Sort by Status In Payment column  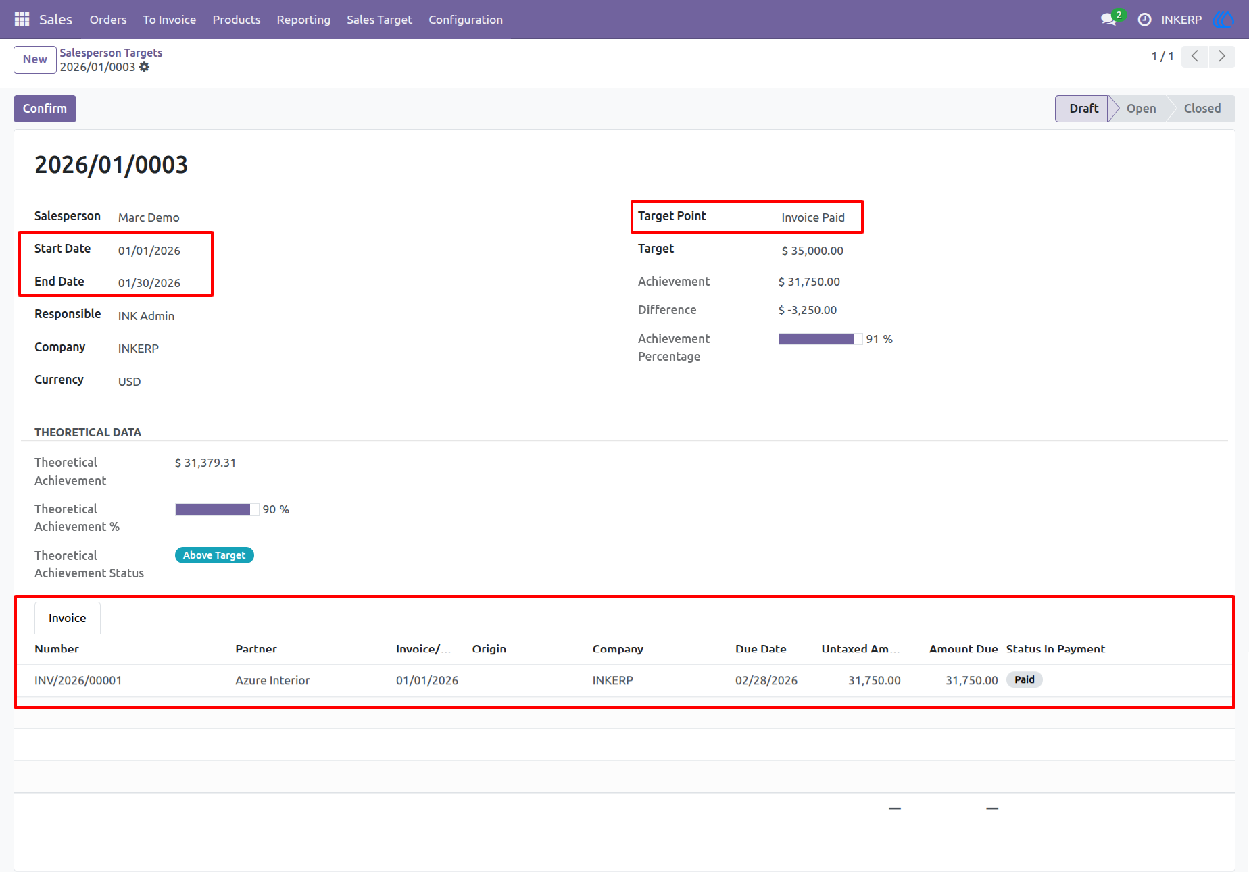point(1056,649)
